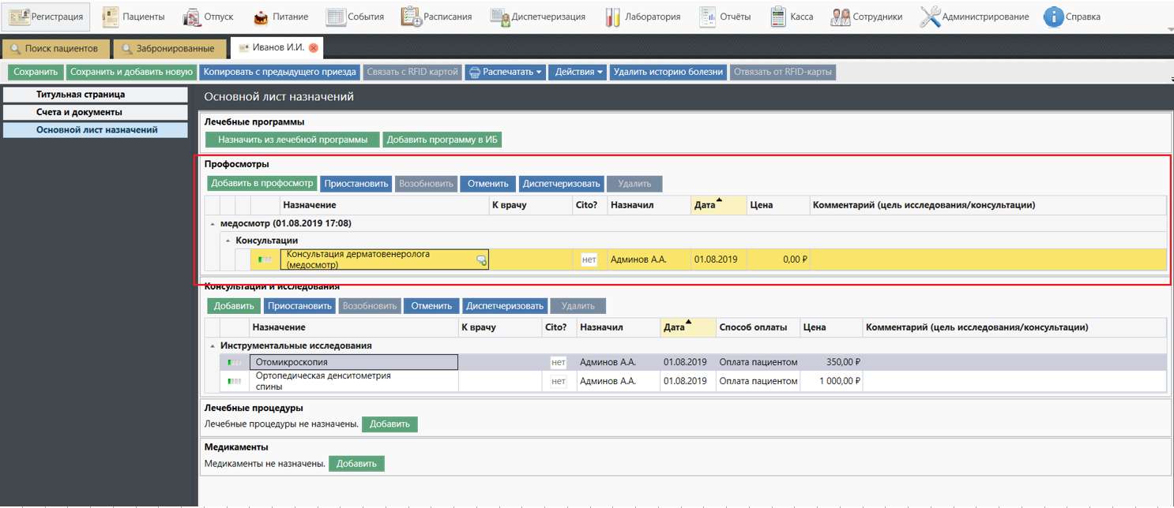Toggle Cito 'нет' for Ортопедическая денситометрия спины
Image resolution: width=1174 pixels, height=508 pixels.
(x=559, y=381)
